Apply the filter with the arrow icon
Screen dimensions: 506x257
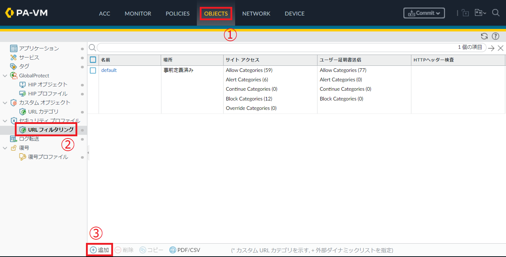[491, 48]
